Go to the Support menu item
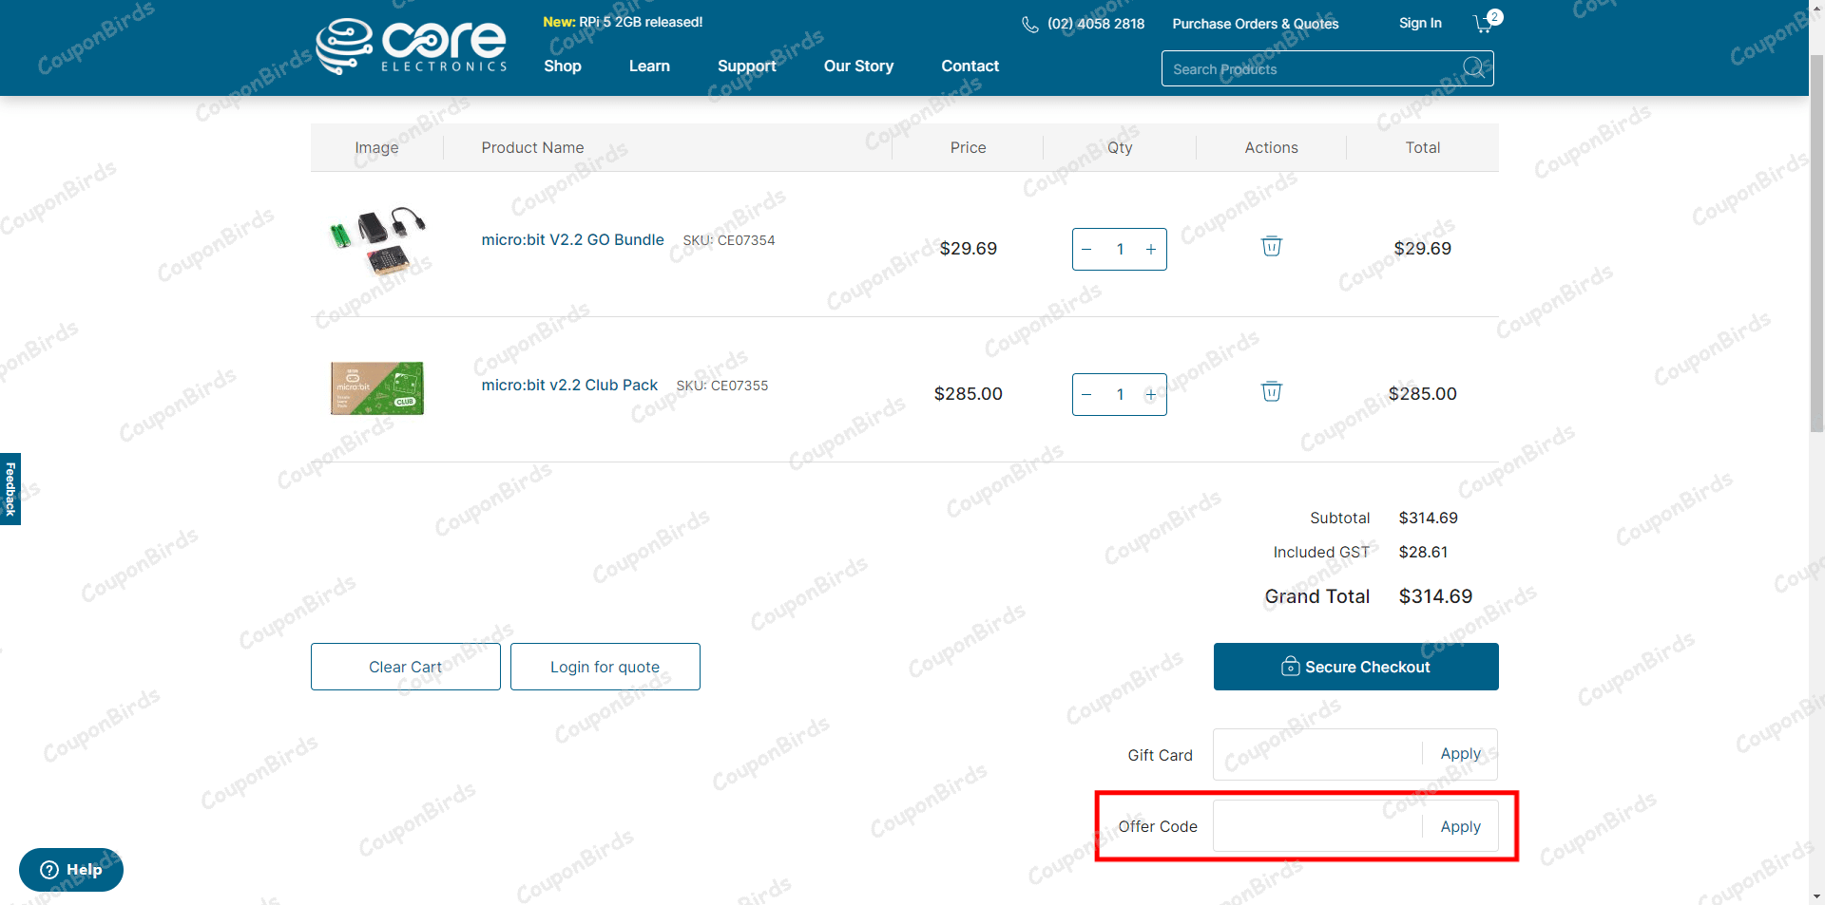This screenshot has width=1825, height=905. pyautogui.click(x=746, y=66)
